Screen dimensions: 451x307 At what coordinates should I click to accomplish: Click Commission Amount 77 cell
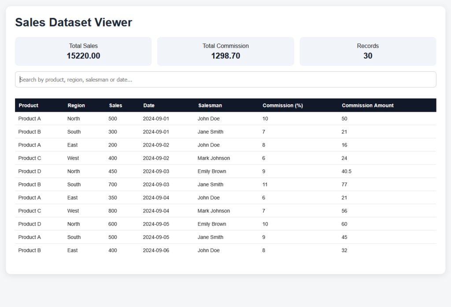click(x=344, y=185)
